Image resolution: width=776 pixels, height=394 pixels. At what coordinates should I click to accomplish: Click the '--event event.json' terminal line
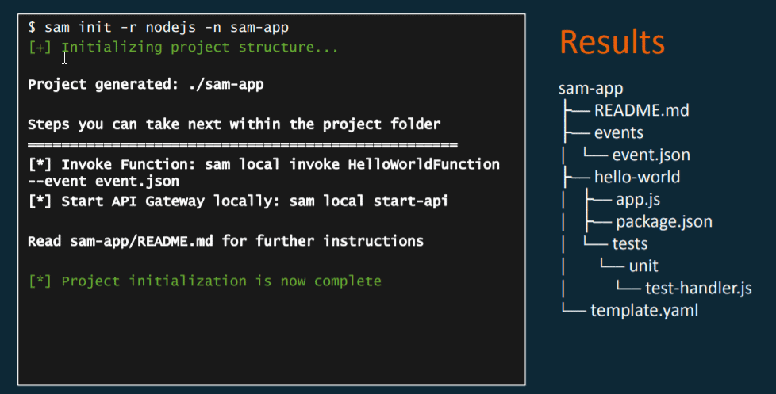(103, 182)
